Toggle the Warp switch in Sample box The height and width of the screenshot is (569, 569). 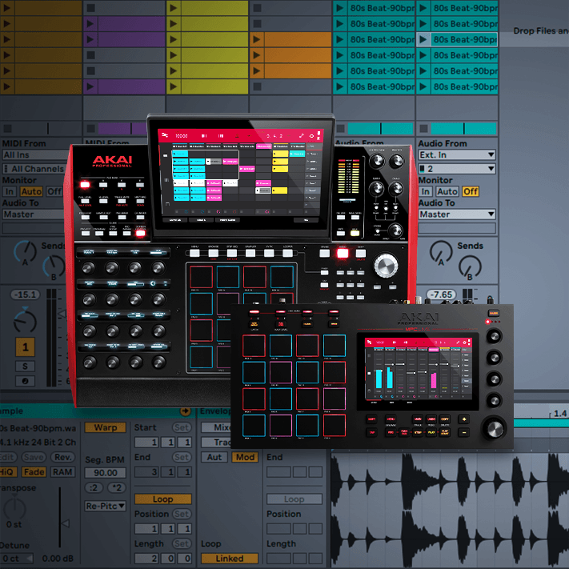(105, 427)
